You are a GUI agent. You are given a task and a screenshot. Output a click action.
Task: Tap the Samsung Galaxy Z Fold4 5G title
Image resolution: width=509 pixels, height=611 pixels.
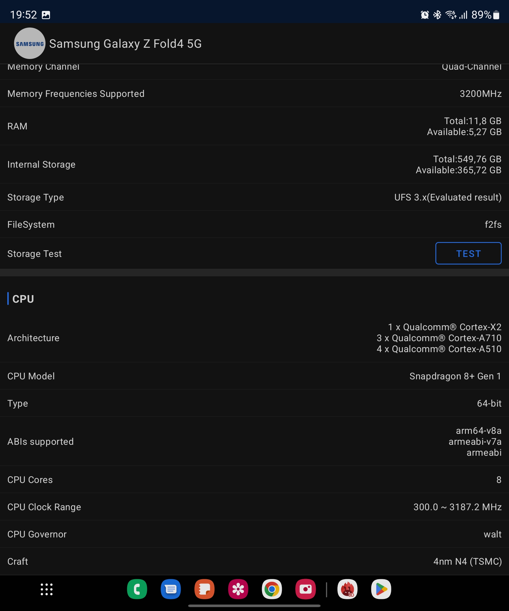[126, 44]
